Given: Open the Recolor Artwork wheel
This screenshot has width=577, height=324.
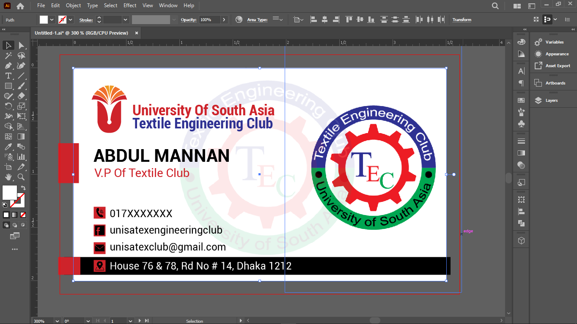Looking at the screenshot, I should click(239, 20).
